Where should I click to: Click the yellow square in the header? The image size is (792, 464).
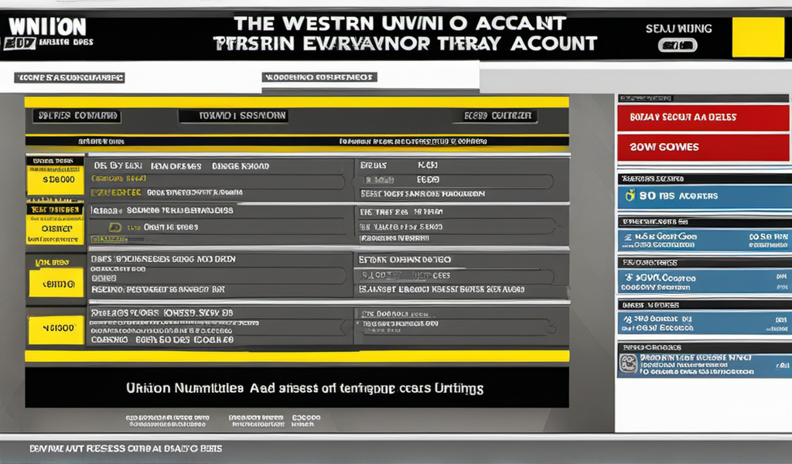coord(757,37)
